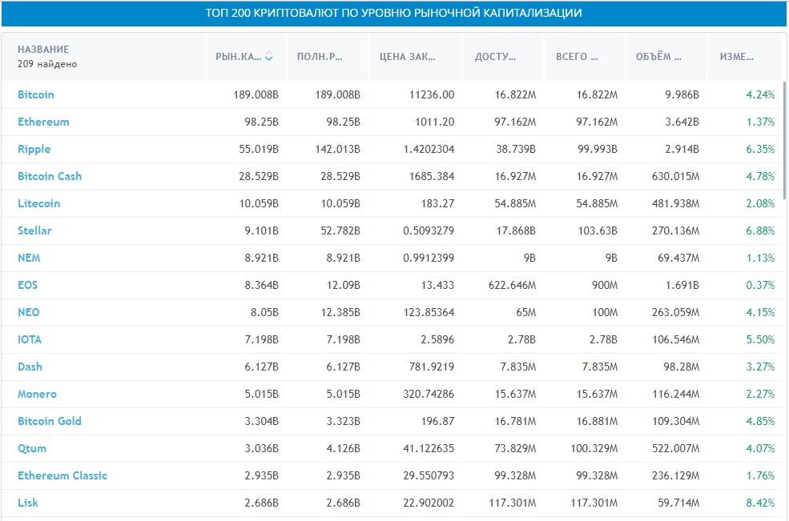The width and height of the screenshot is (789, 521).
Task: Open the IOTA link
Action: (x=30, y=339)
